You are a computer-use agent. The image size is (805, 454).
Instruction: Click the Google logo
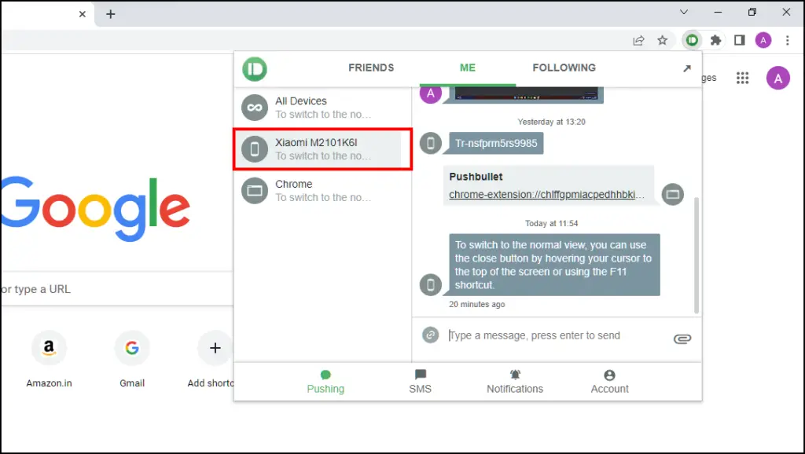(95, 208)
